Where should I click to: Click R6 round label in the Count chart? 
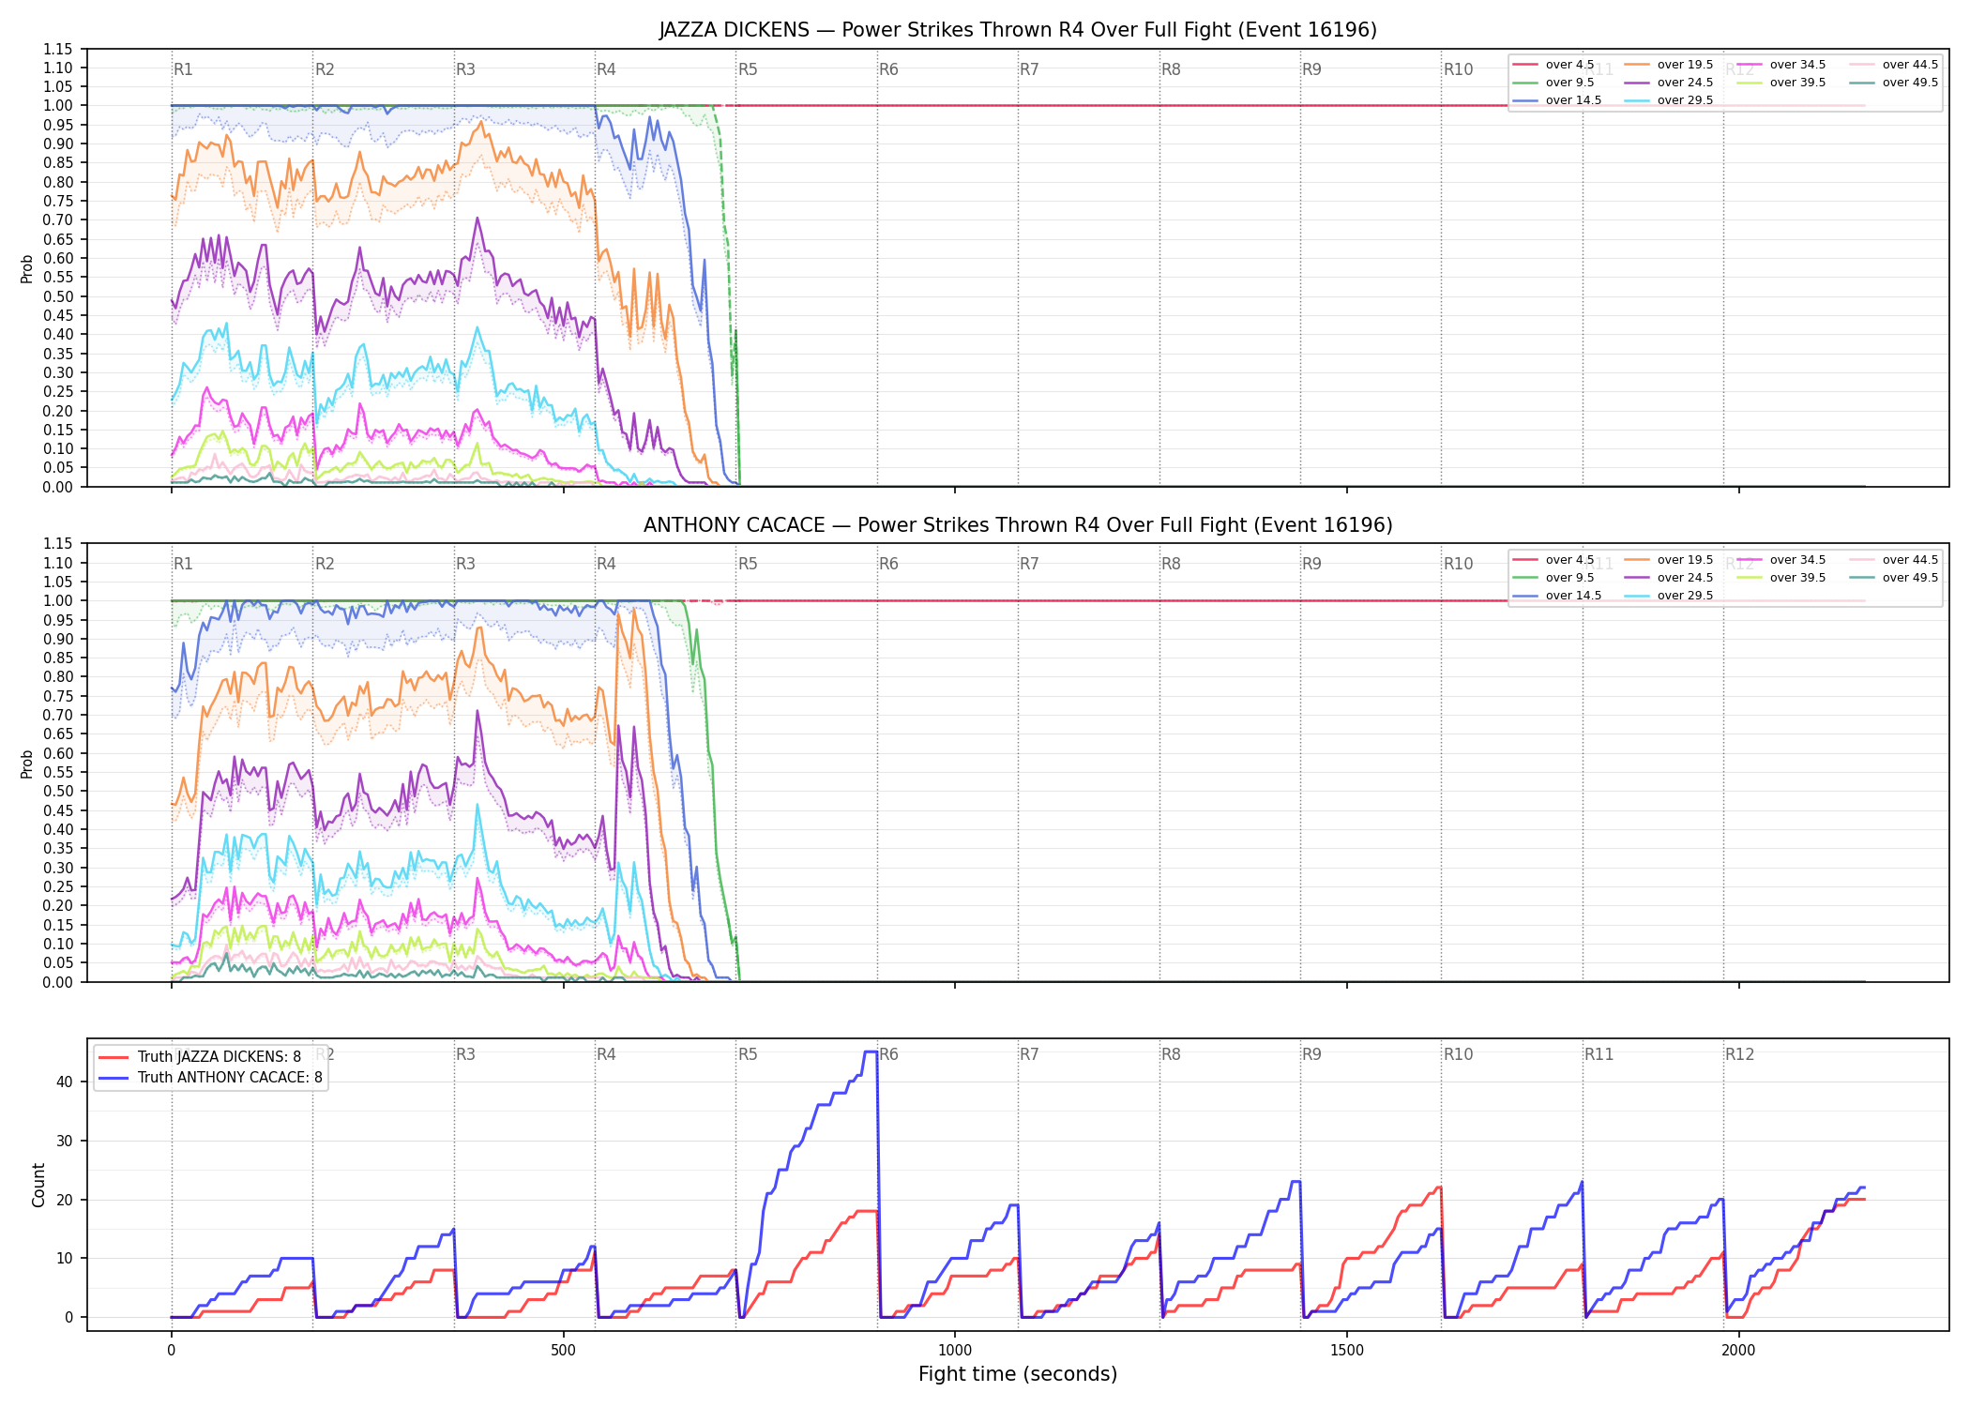click(888, 1054)
